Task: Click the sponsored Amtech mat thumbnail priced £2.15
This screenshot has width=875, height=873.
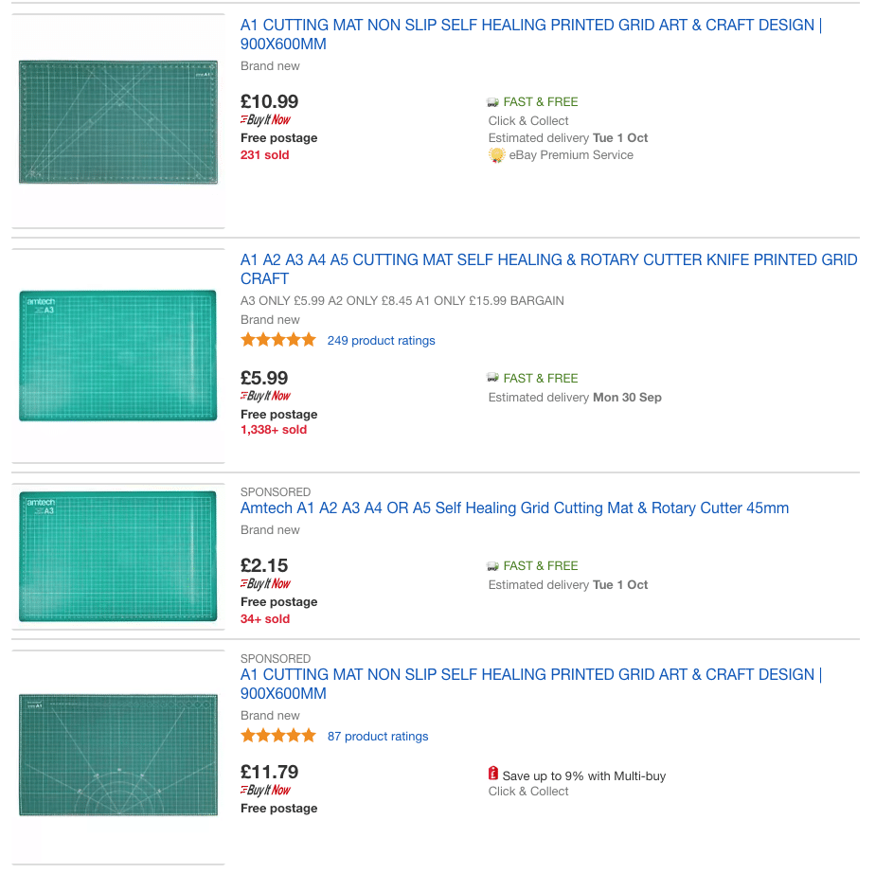Action: (117, 556)
